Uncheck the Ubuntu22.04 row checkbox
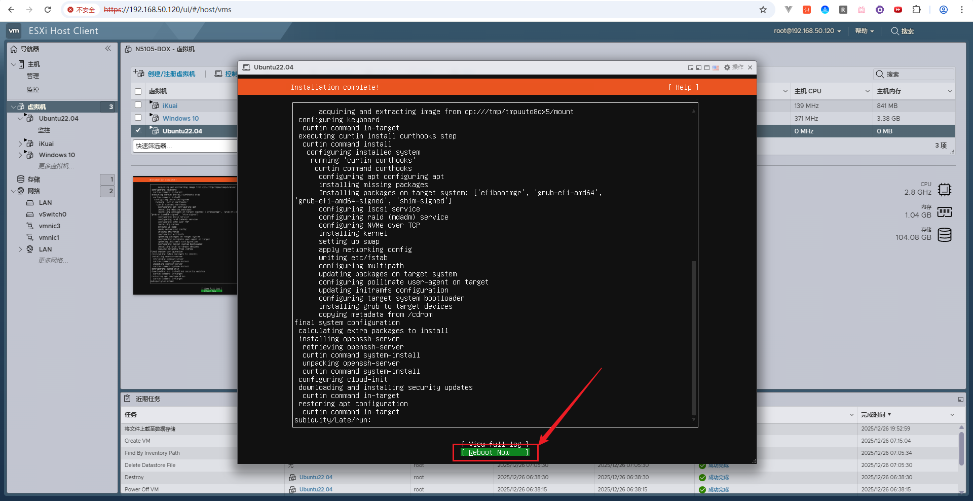Screen dimensions: 973x501 pyautogui.click(x=138, y=130)
